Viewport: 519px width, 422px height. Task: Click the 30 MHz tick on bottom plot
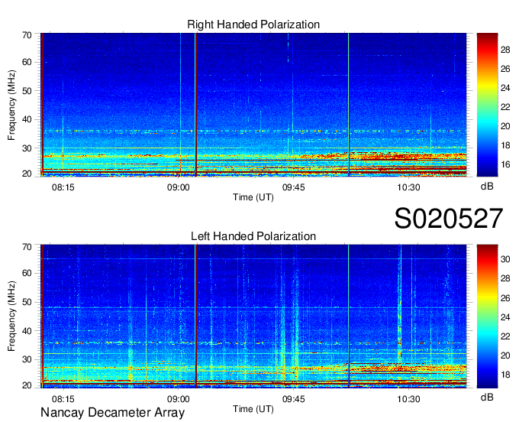coord(27,359)
